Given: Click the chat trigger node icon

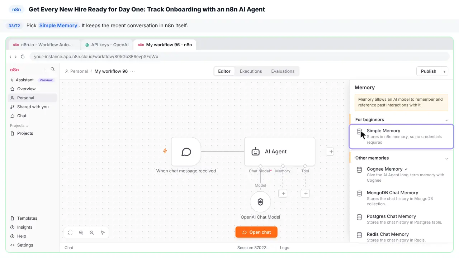Looking at the screenshot, I should [186, 152].
